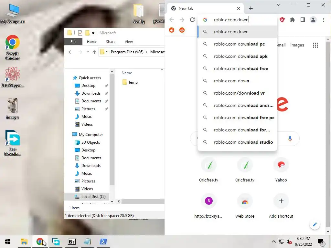Open the Explorer File tab
This screenshot has height=248, width=331.
[x=73, y=42]
